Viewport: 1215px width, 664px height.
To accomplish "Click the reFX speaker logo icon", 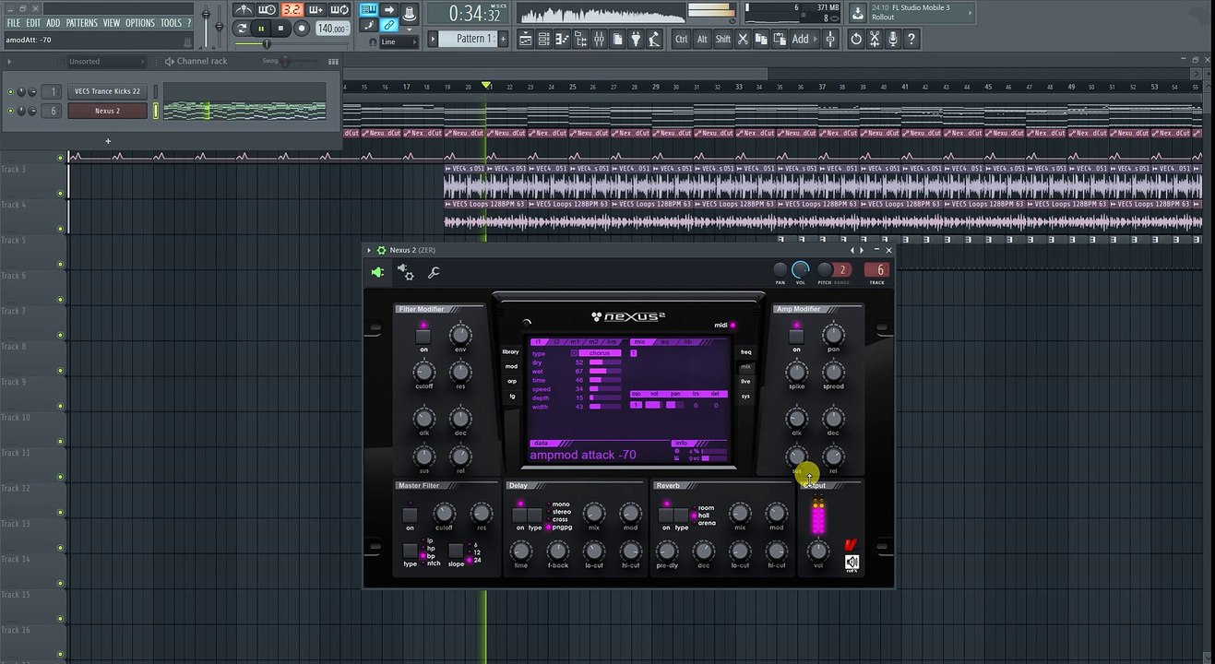I will [x=852, y=562].
